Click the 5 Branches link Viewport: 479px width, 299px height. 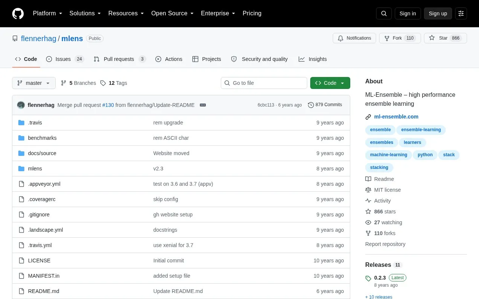tap(78, 83)
